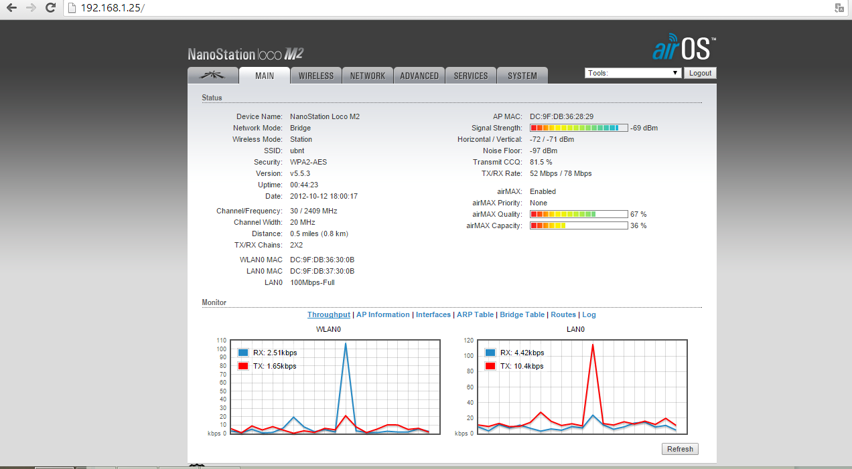The width and height of the screenshot is (852, 469).
Task: Click the Wireless Mode value Station
Action: pyautogui.click(x=301, y=139)
